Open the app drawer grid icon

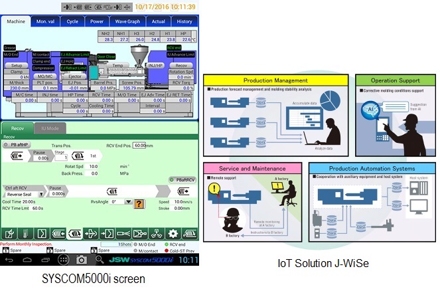tap(64, 260)
